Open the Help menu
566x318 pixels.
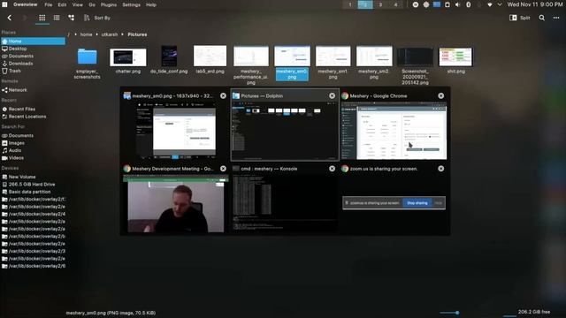pos(151,4)
